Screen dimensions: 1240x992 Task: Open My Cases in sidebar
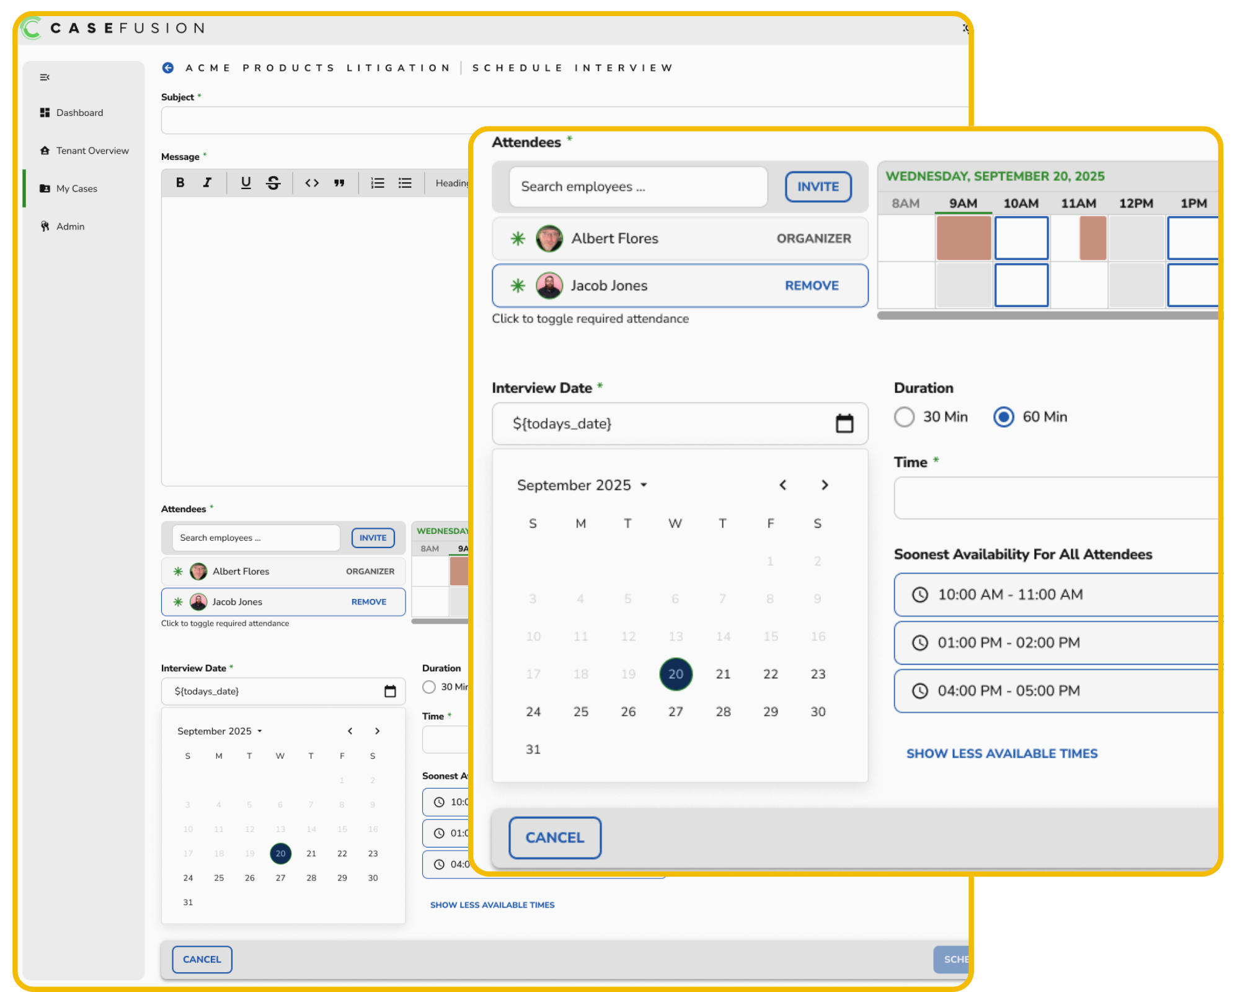(76, 188)
